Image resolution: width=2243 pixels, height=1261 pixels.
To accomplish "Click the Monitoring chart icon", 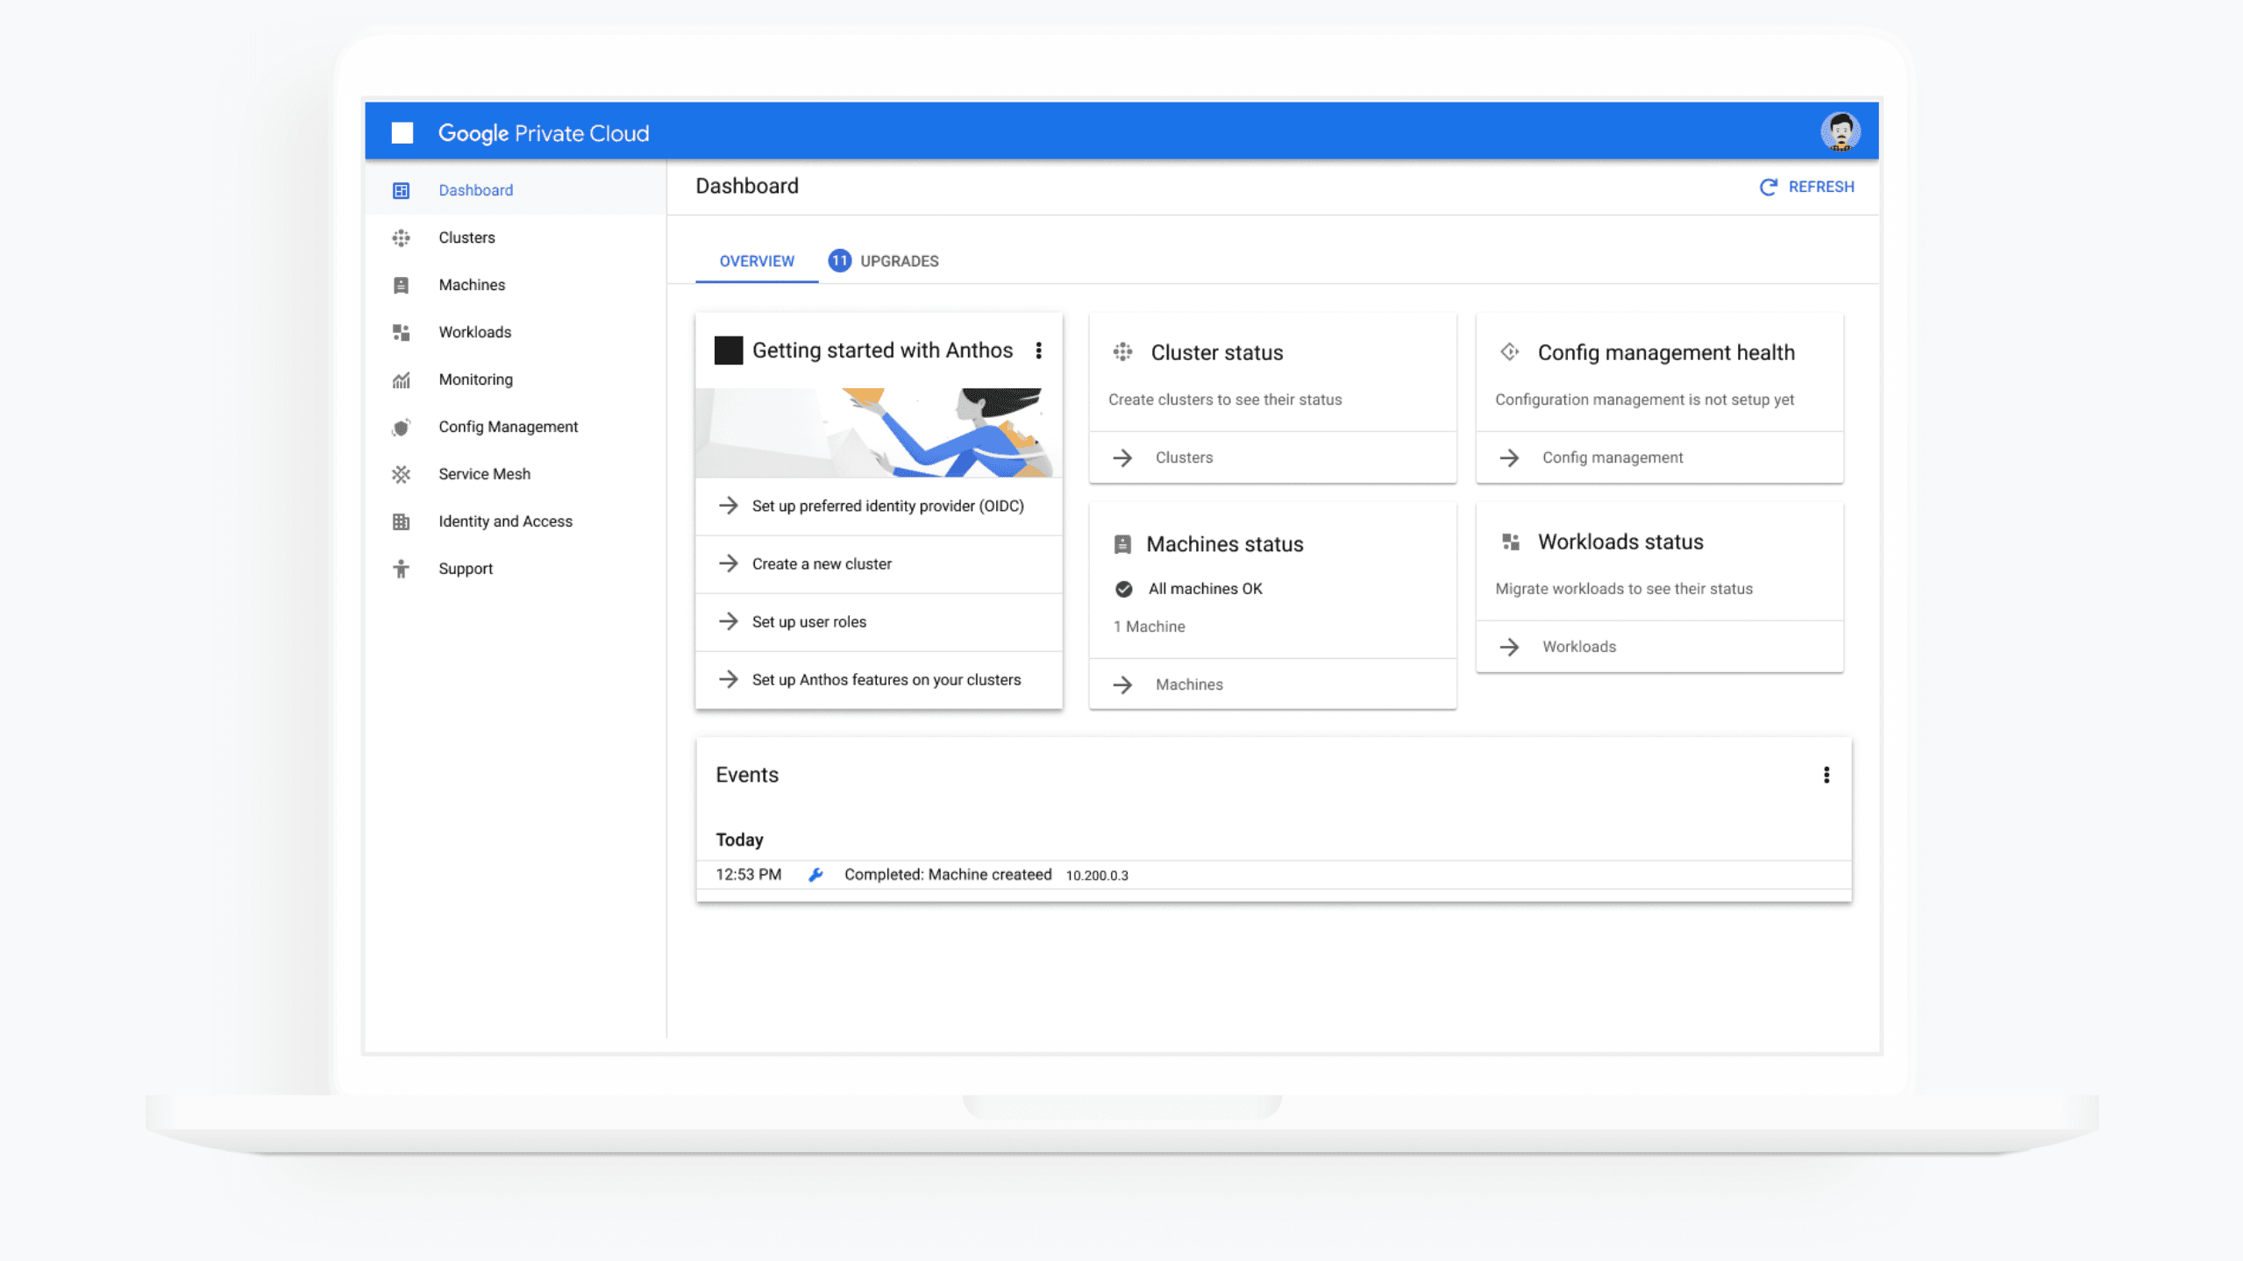I will point(401,379).
